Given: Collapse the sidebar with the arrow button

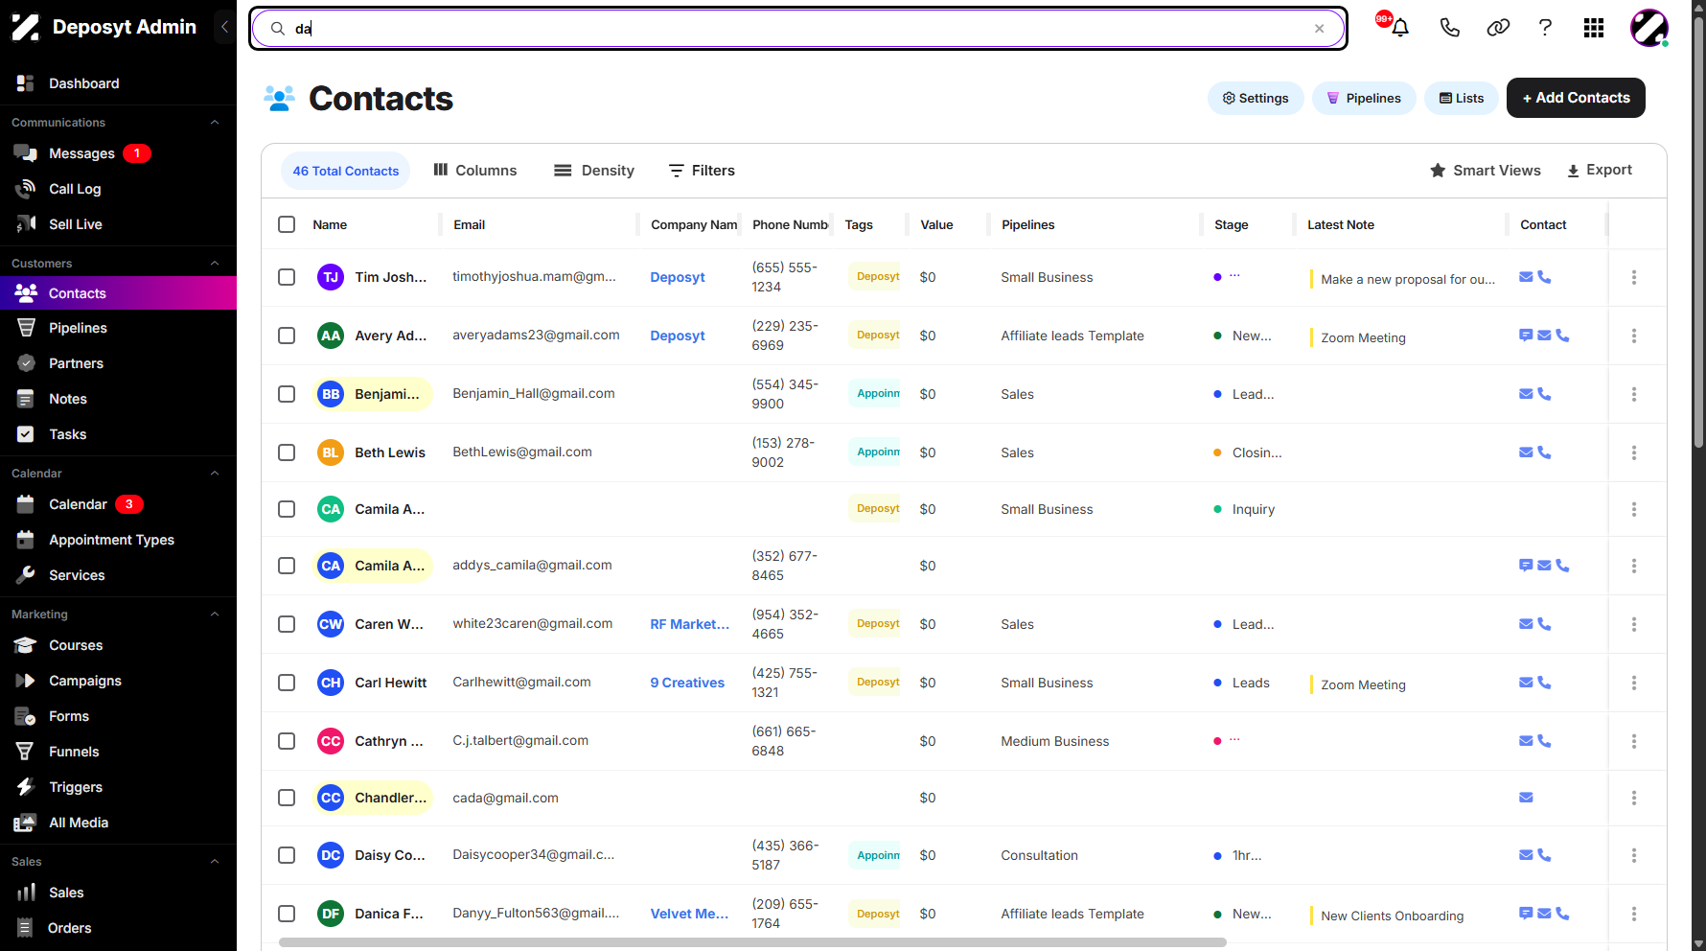Looking at the screenshot, I should click(224, 27).
